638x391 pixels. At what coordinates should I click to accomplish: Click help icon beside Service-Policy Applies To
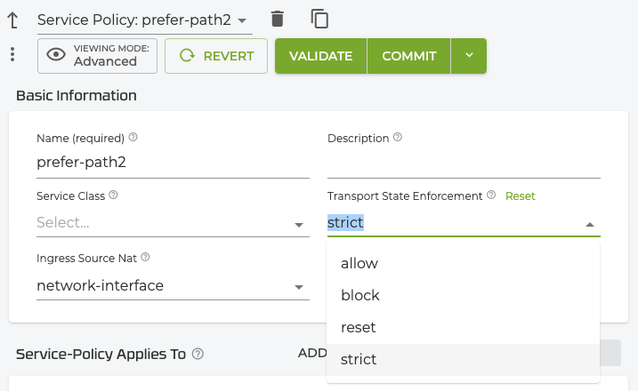coord(198,354)
